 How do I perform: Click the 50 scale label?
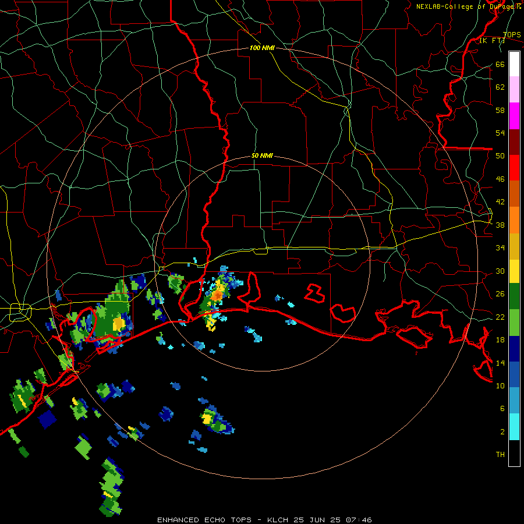pyautogui.click(x=500, y=155)
